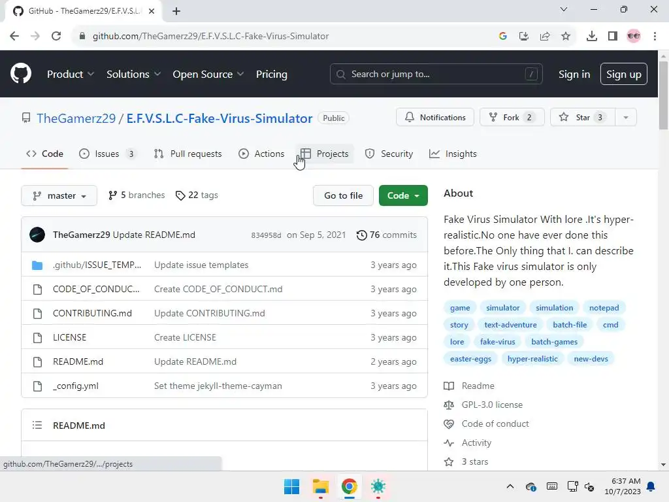Open the Issues tab

tap(108, 154)
